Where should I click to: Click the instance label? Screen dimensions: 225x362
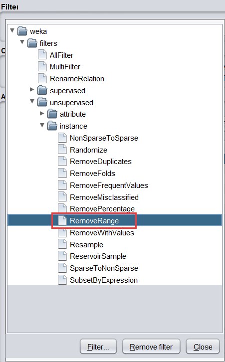[73, 126]
